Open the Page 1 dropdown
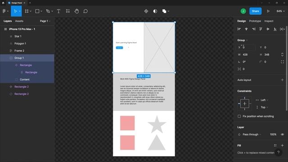This screenshot has height=162, width=288. pyautogui.click(x=45, y=21)
